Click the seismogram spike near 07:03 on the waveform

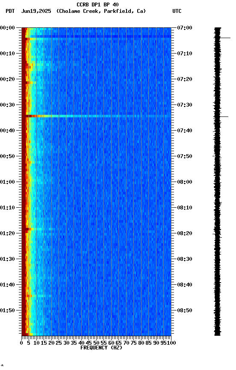tap(222, 38)
